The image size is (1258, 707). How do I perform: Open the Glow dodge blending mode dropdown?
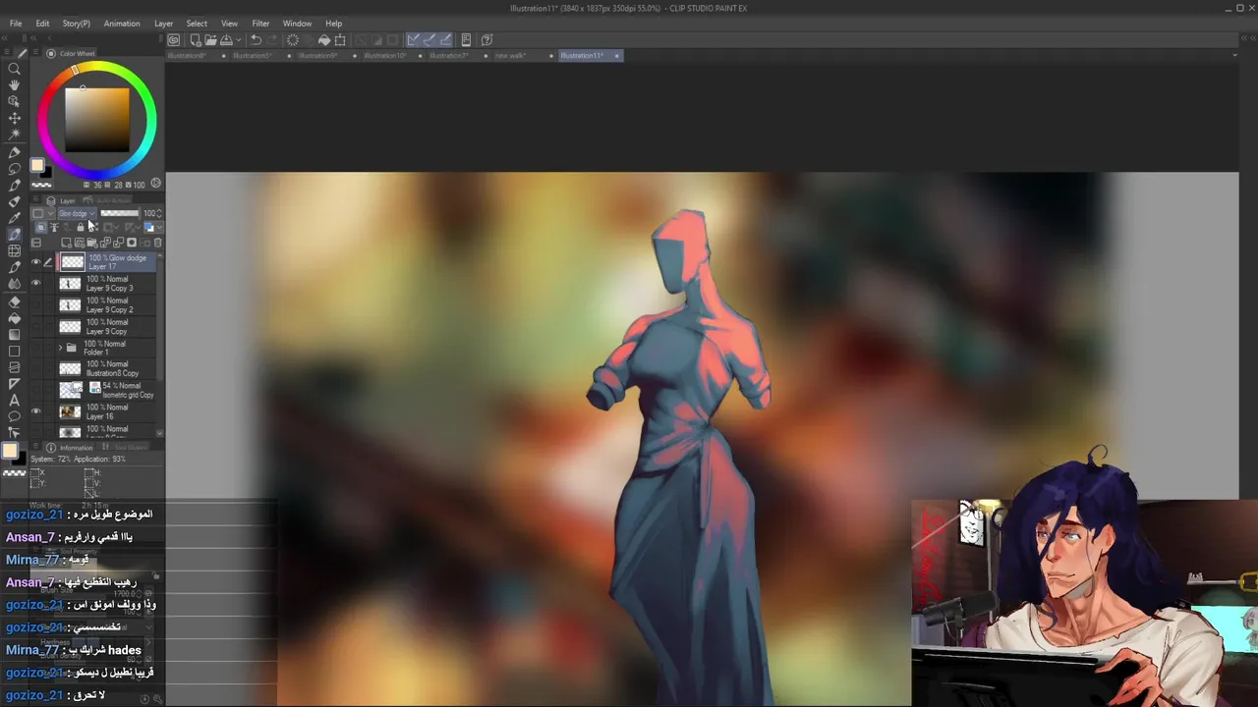(x=77, y=214)
